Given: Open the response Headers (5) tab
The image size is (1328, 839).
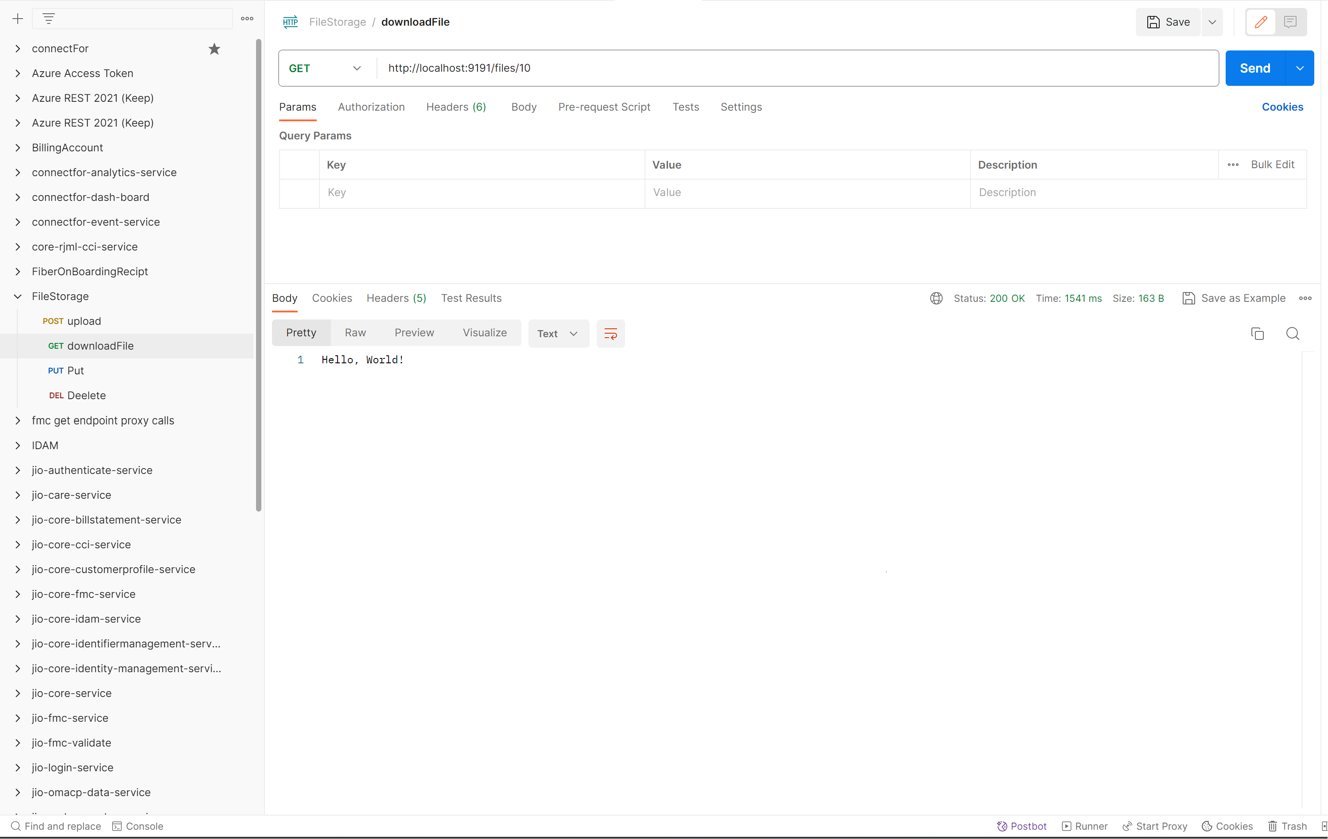Looking at the screenshot, I should pos(396,298).
